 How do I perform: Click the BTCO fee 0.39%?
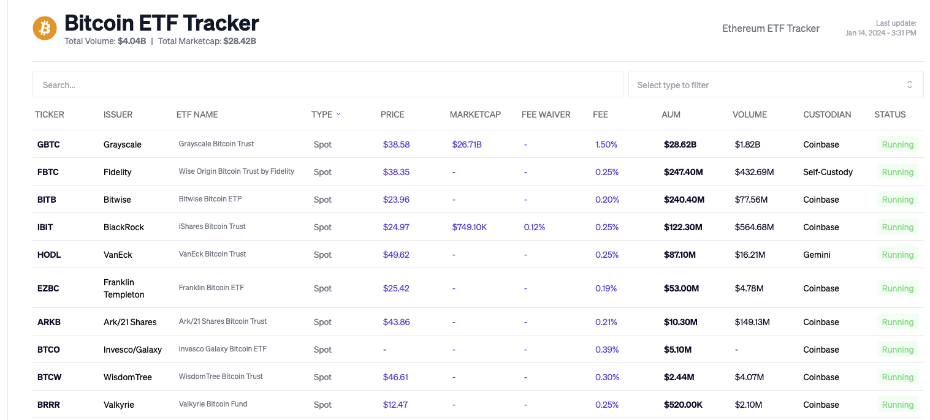pos(608,350)
